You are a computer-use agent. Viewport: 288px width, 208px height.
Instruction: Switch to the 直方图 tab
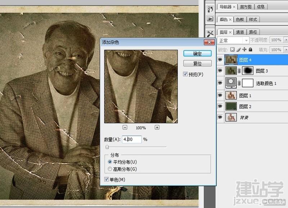point(246,7)
